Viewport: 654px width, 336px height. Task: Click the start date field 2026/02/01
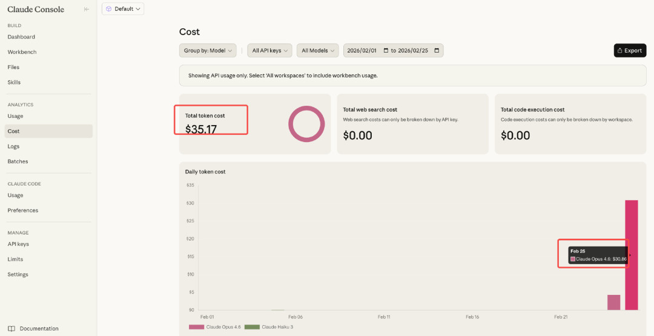point(362,50)
